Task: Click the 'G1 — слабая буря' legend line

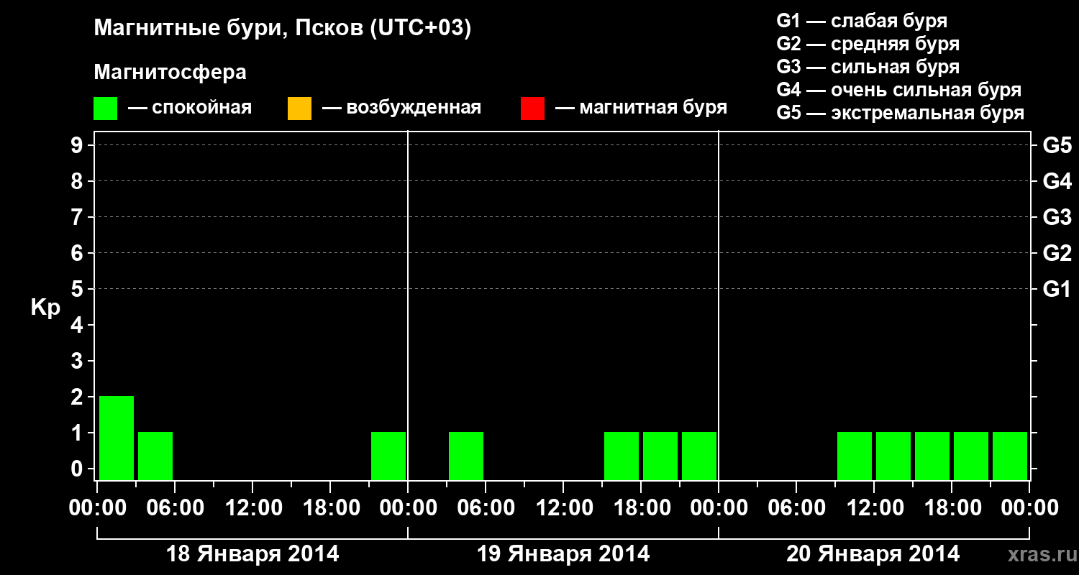Action: [862, 20]
